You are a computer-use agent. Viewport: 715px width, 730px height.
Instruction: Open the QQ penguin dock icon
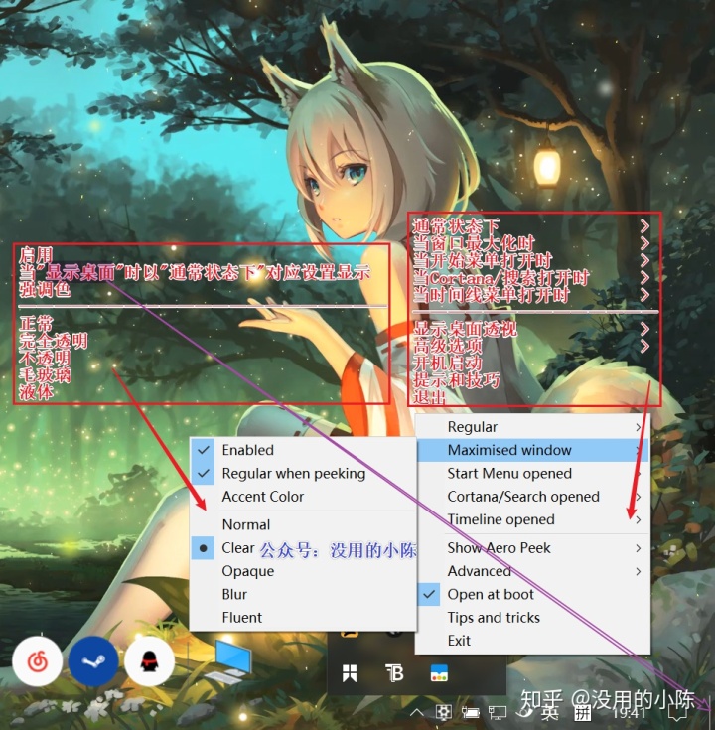(149, 661)
